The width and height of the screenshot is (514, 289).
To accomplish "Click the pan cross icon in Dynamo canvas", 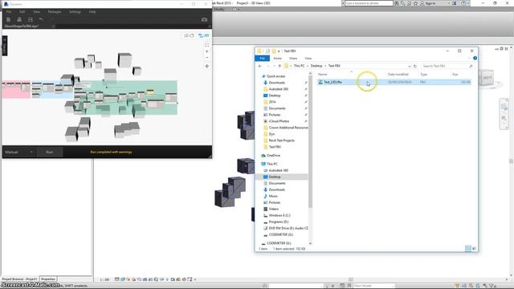I will (x=207, y=66).
